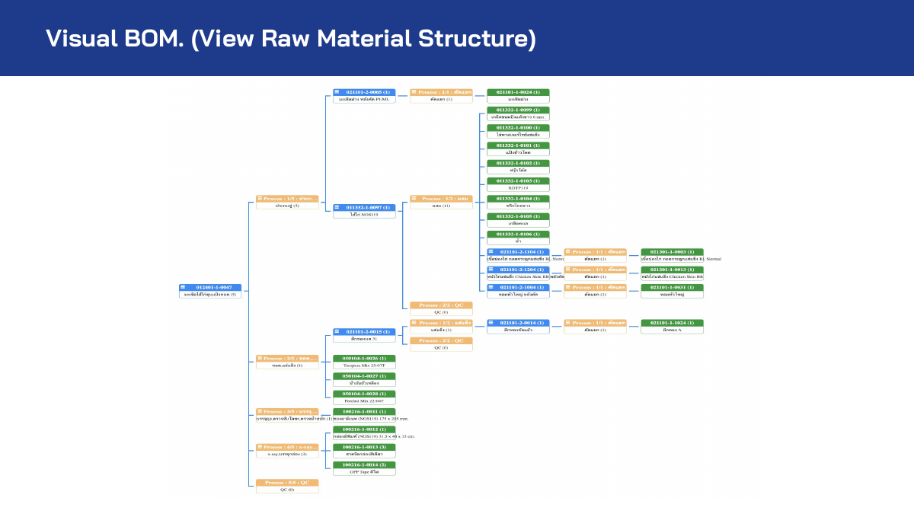Click the icon on Process 1/2 ผสม node
Viewport: 914px width, 514px height.
click(x=414, y=198)
